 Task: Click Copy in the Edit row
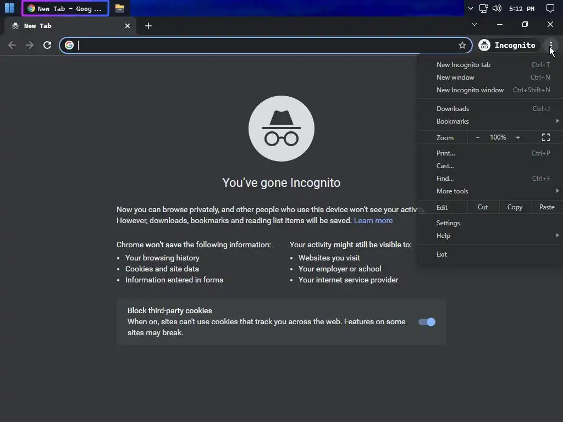pyautogui.click(x=515, y=207)
